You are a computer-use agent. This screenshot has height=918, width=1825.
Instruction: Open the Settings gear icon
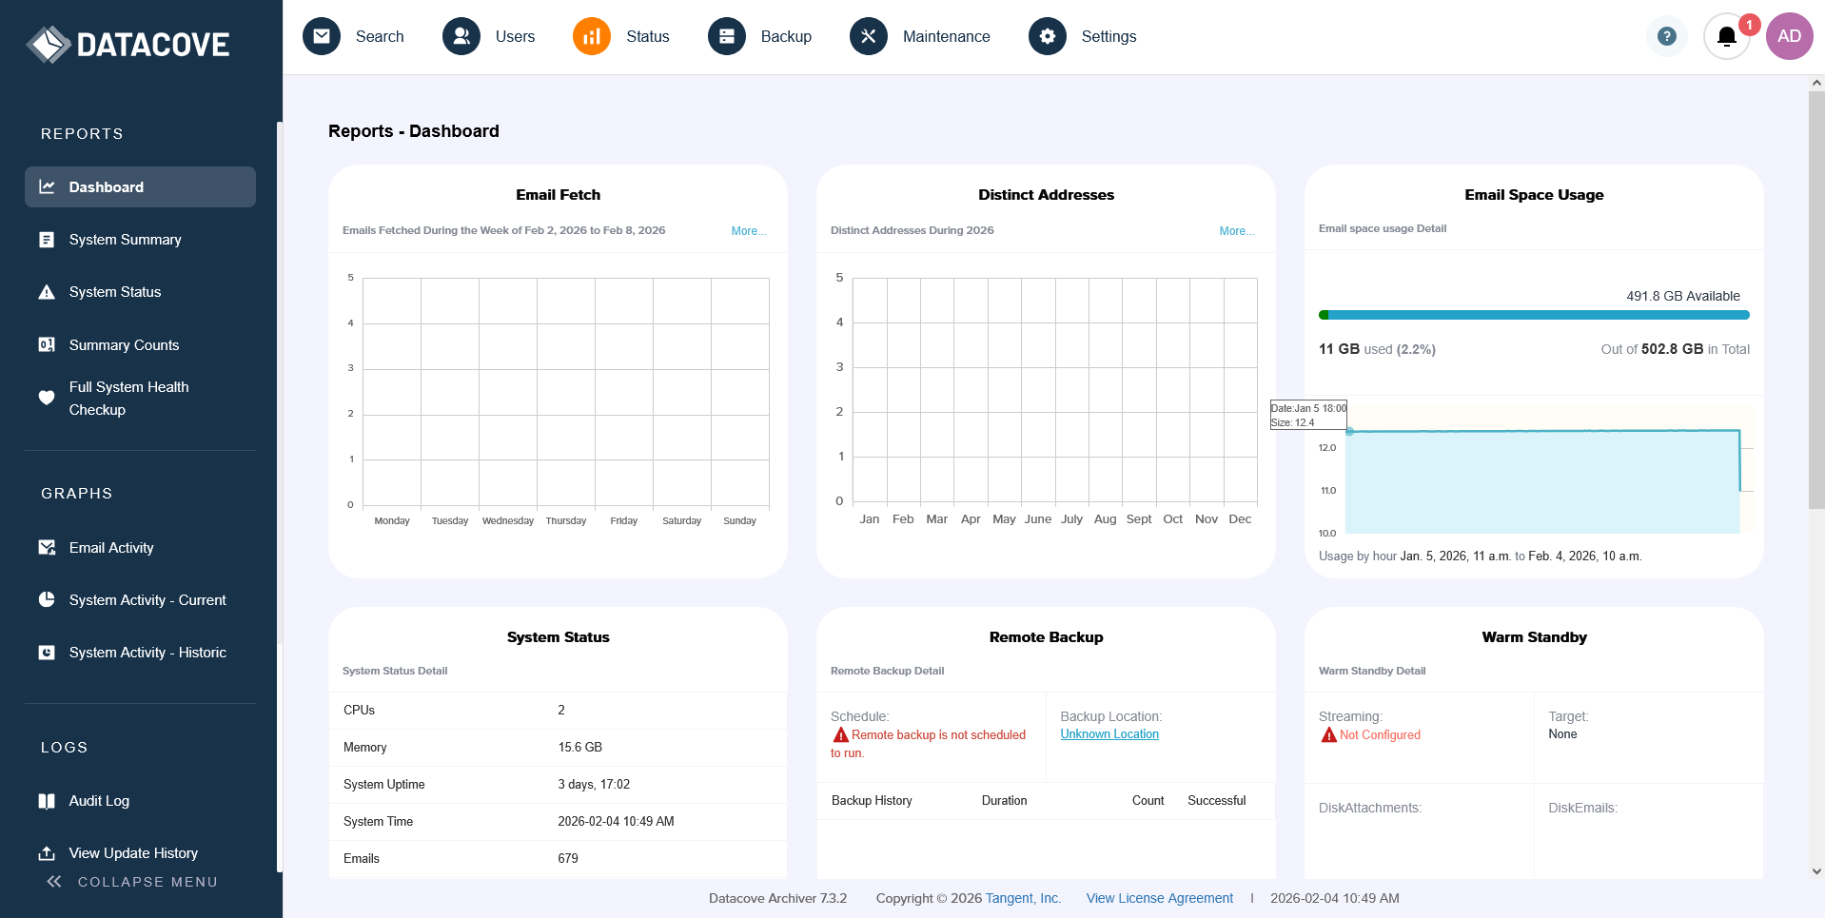pyautogui.click(x=1048, y=36)
